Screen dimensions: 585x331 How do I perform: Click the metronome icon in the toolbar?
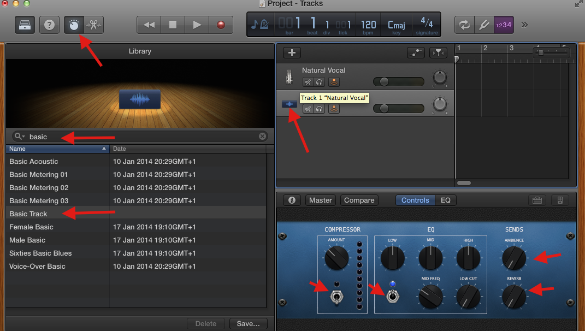point(74,25)
